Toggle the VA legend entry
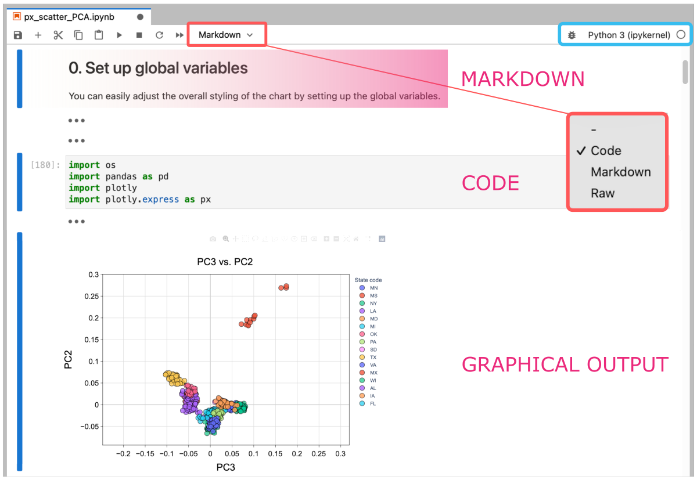Viewport: 697px width, 480px height. tap(368, 365)
